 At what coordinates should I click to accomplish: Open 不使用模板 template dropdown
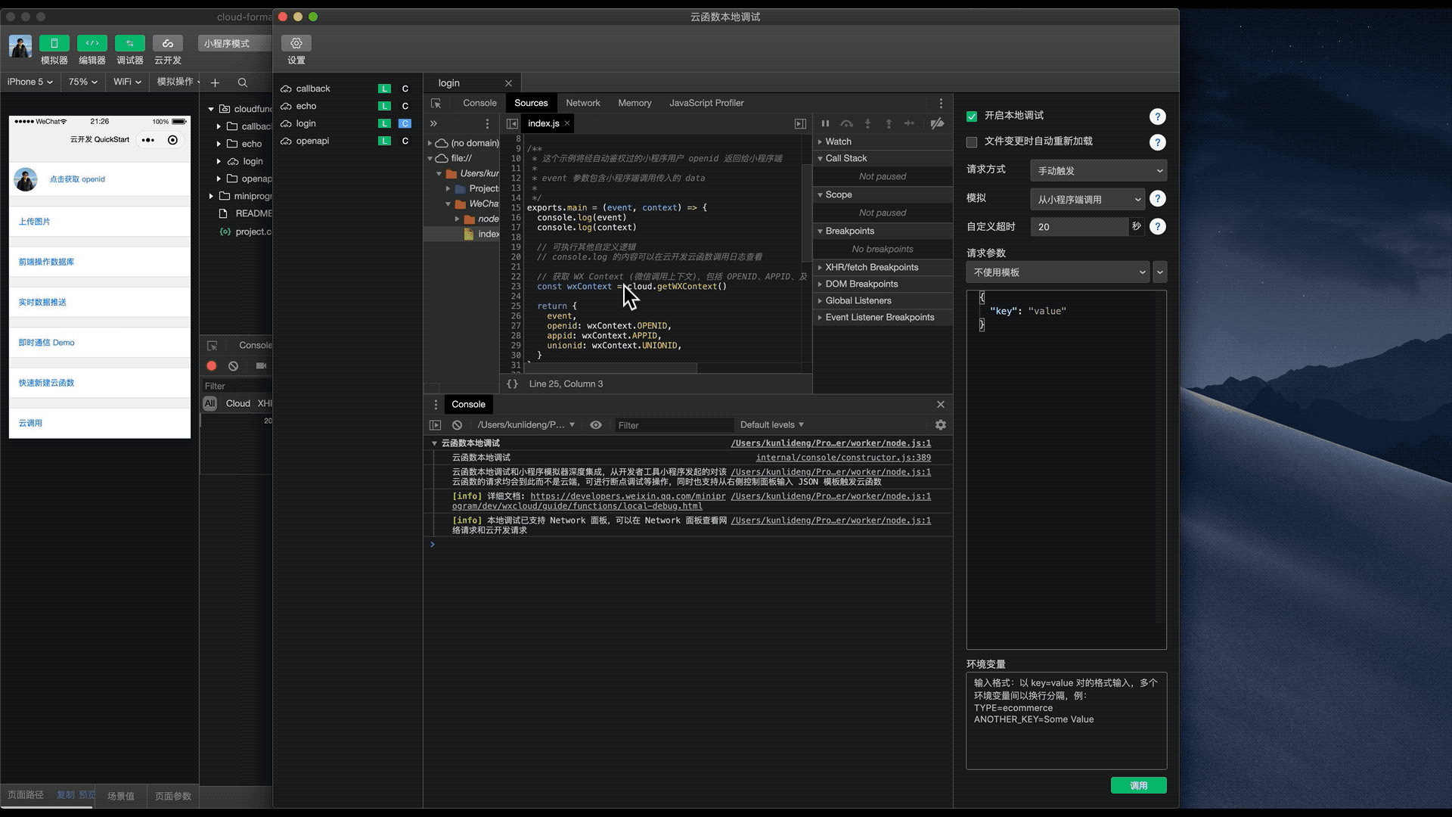tap(1057, 272)
